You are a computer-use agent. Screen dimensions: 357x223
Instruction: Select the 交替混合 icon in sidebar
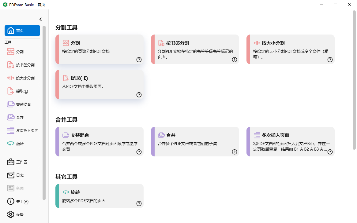click(10, 104)
